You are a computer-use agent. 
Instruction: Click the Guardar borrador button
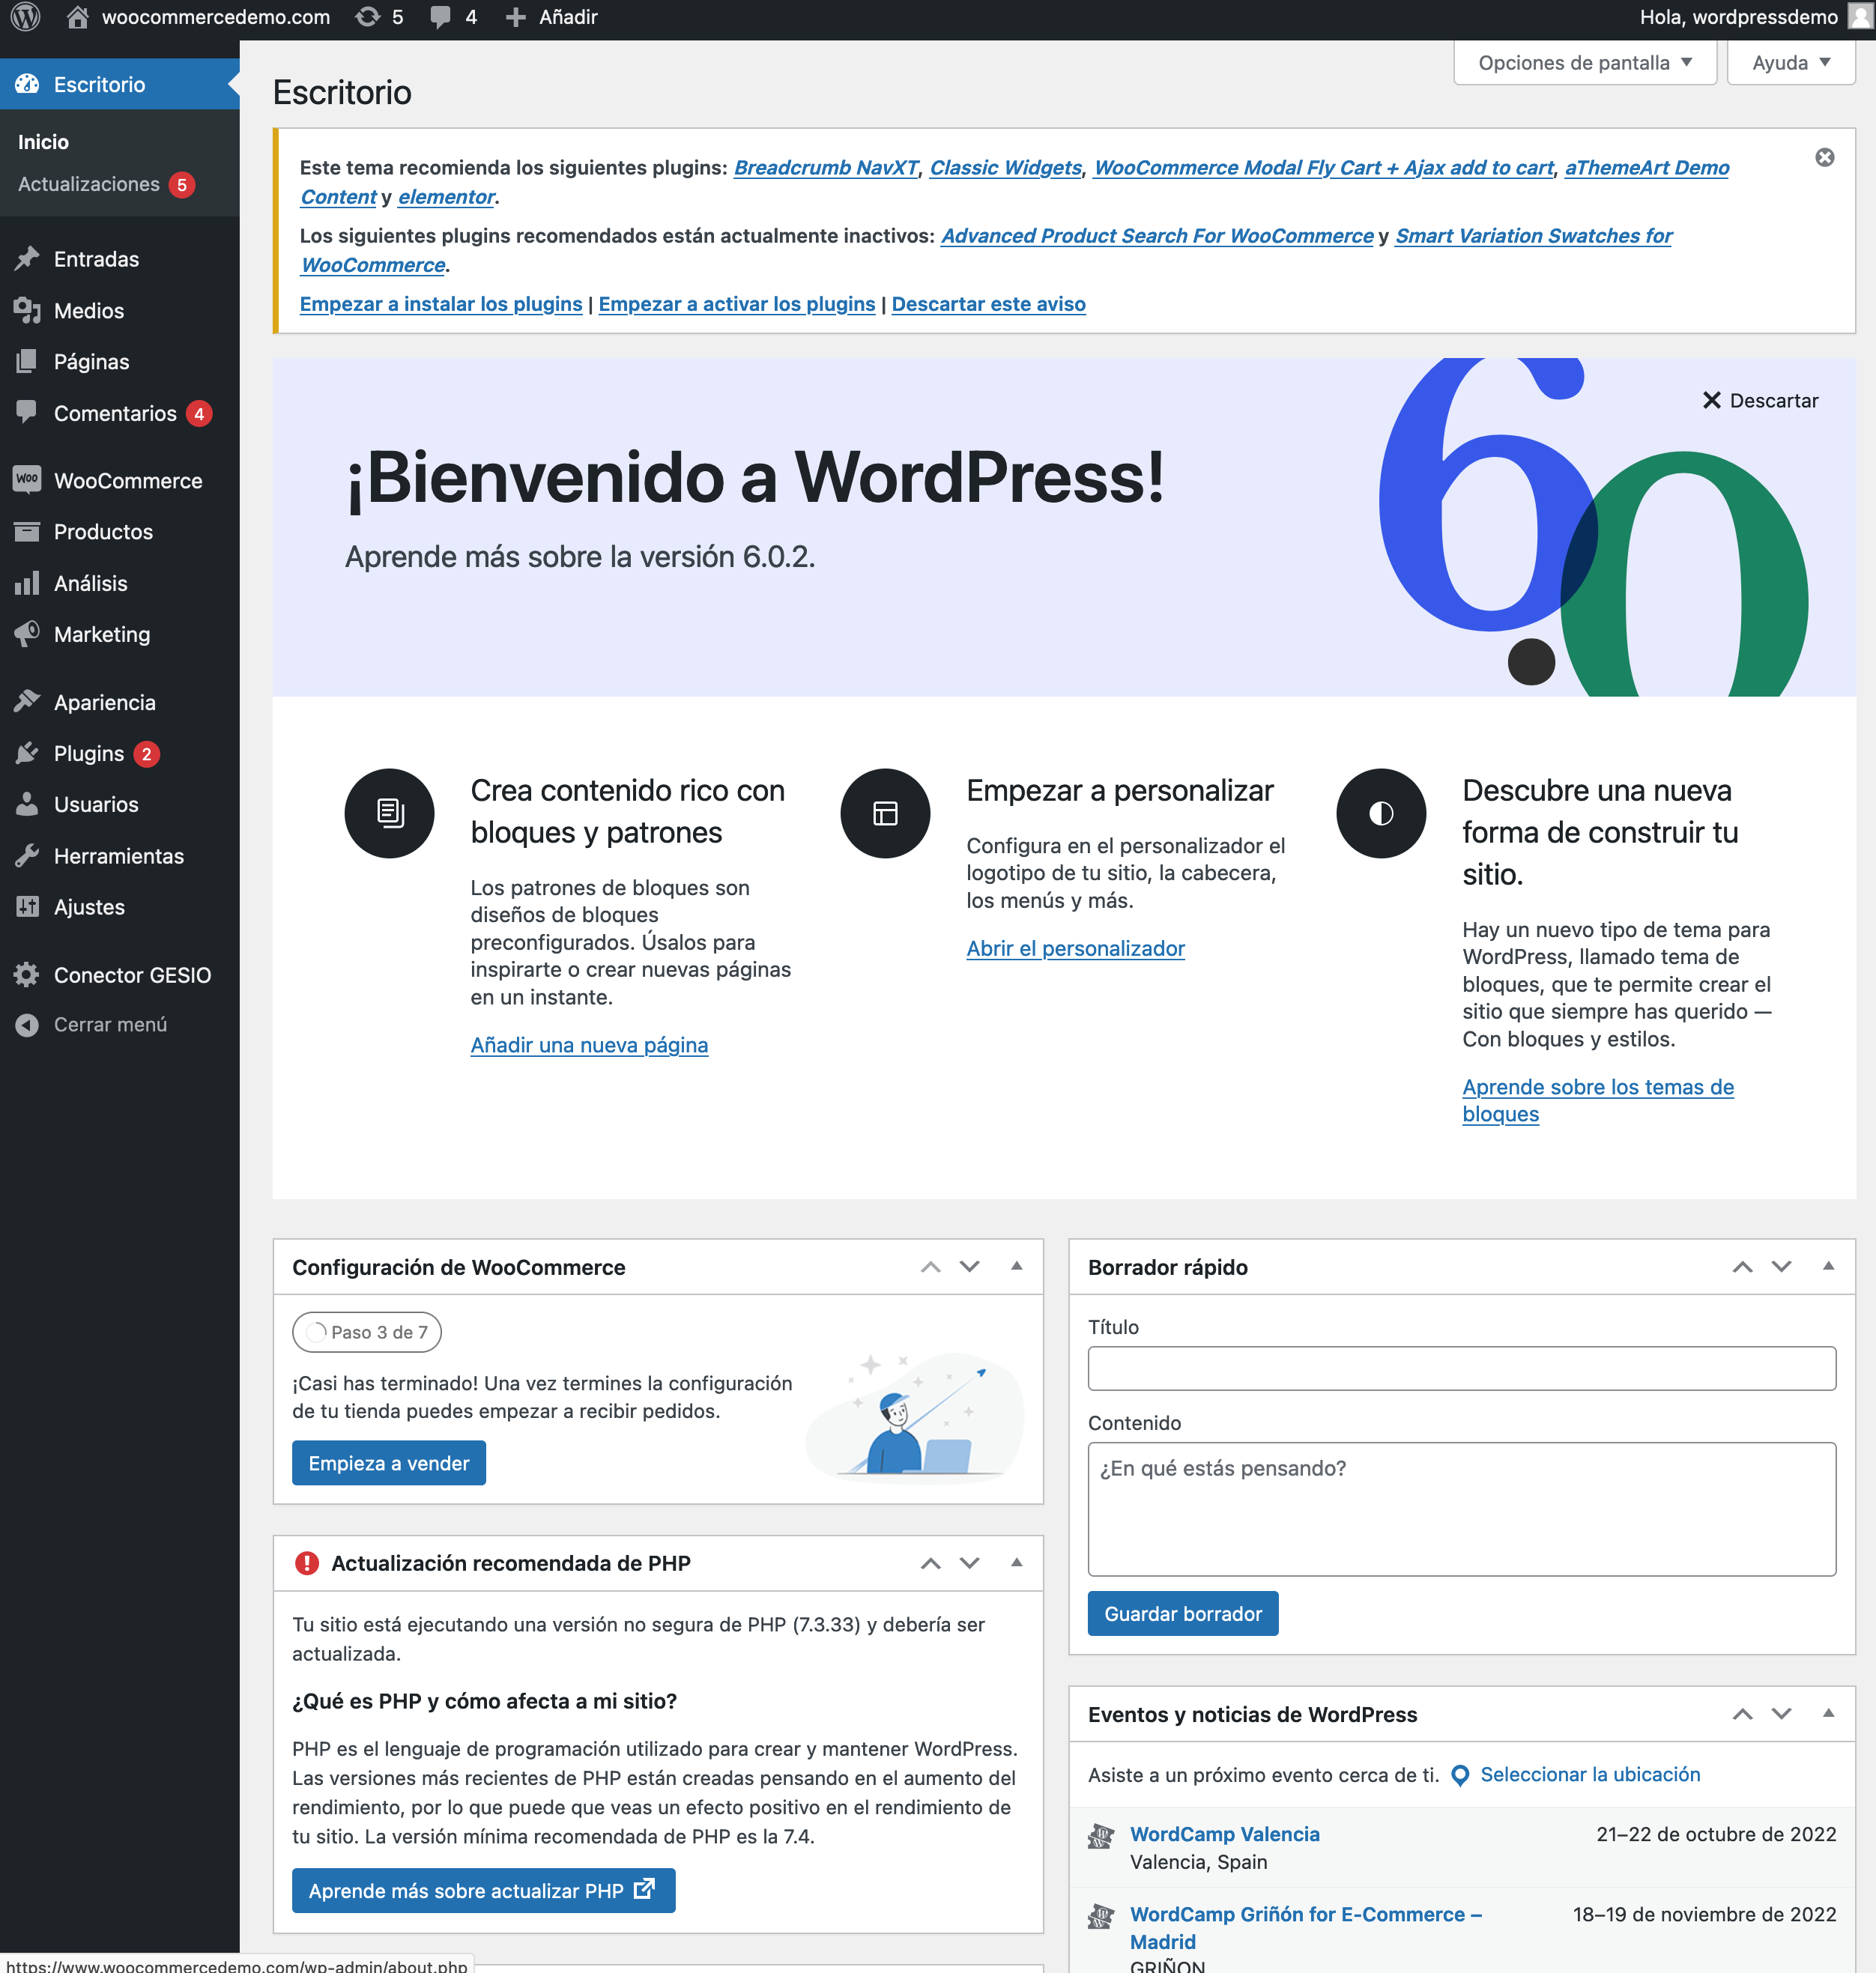click(x=1183, y=1614)
